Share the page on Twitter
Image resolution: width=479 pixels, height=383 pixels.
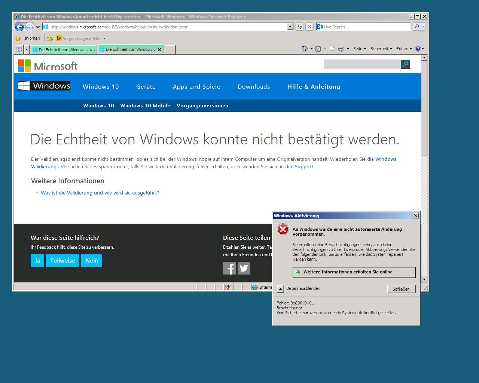pos(244,268)
